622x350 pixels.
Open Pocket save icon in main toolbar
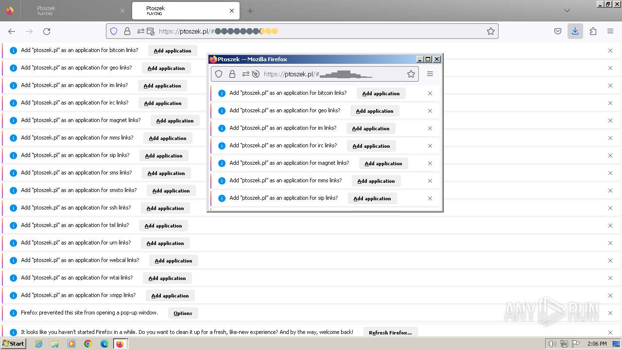pos(558,31)
